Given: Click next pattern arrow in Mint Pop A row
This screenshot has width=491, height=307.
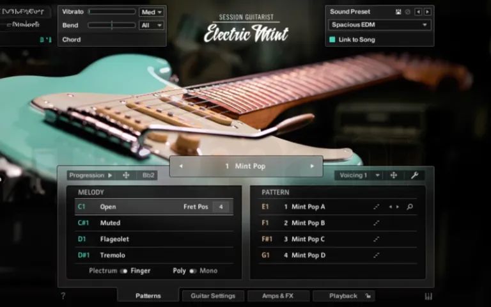Looking at the screenshot, I should click(x=398, y=207).
